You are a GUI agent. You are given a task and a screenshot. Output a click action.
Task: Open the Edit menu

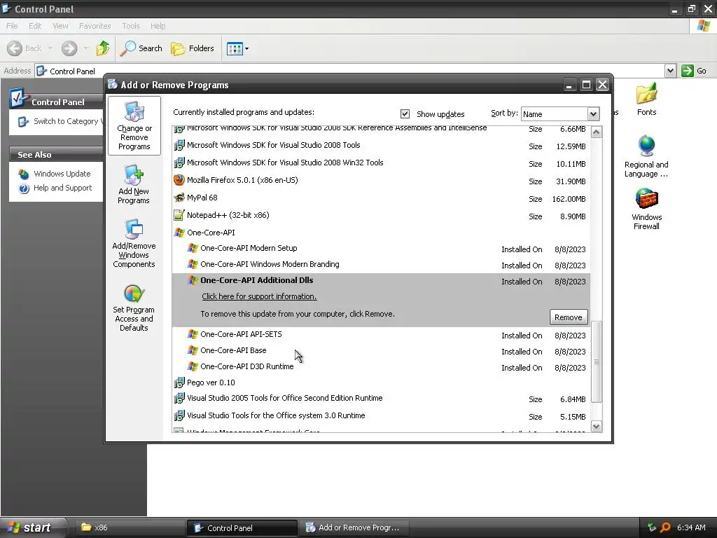pos(35,26)
